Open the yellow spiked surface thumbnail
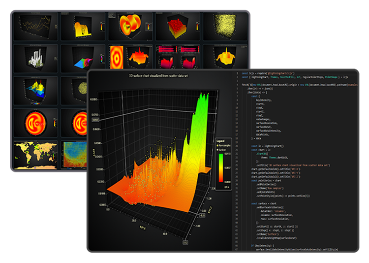The width and height of the screenshot is (369, 263). point(225,57)
